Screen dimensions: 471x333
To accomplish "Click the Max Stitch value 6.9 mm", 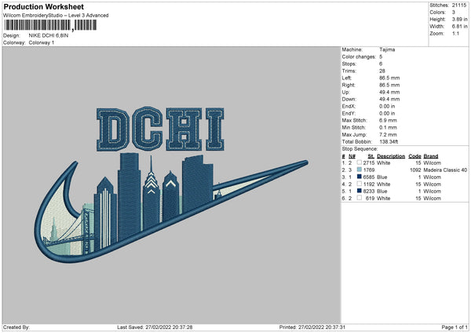I will [388, 120].
